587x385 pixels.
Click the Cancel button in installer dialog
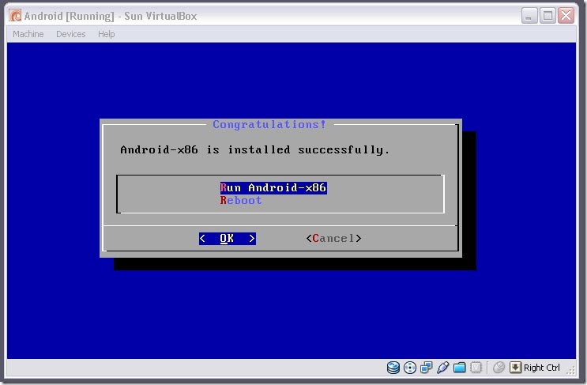[333, 238]
